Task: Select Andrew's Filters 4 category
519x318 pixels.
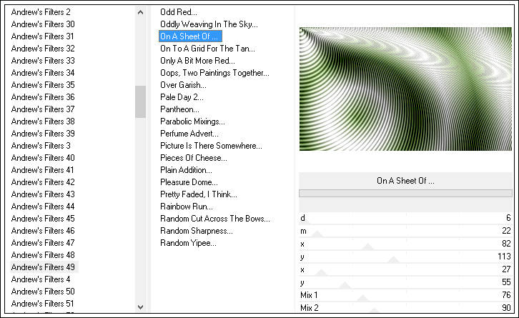Action: [x=41, y=279]
